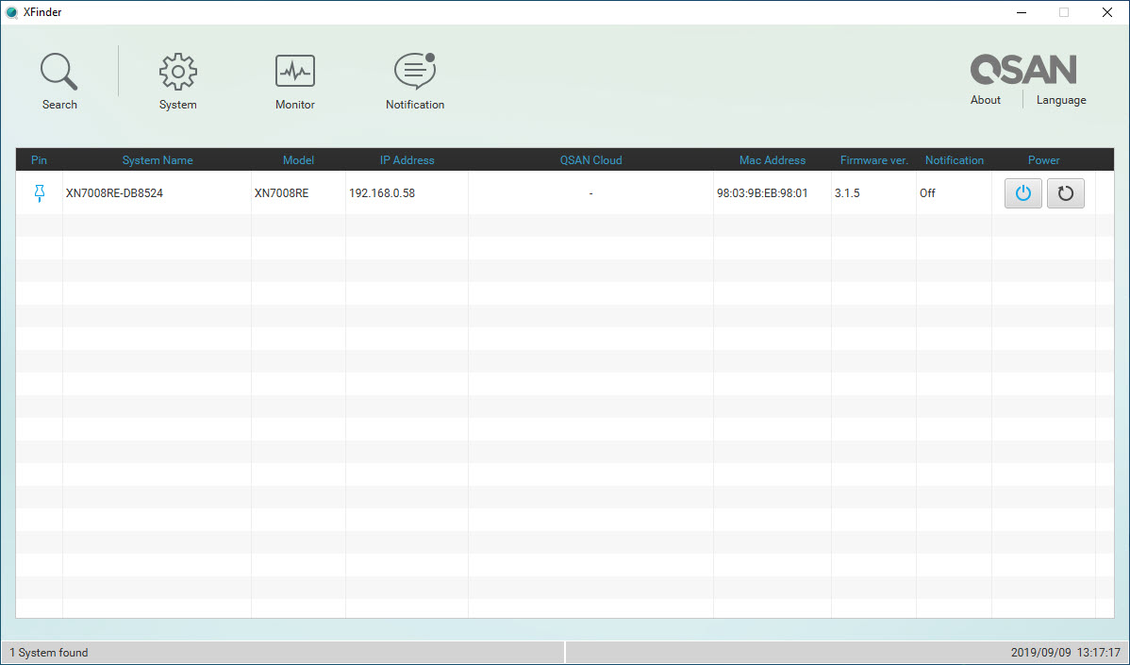
Task: Select firmware version 3.1.5
Action: coord(847,193)
